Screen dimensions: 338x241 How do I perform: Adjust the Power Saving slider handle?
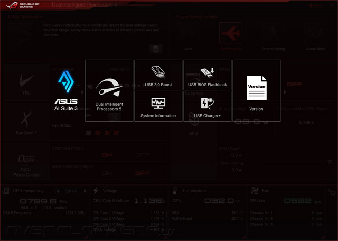(329, 161)
